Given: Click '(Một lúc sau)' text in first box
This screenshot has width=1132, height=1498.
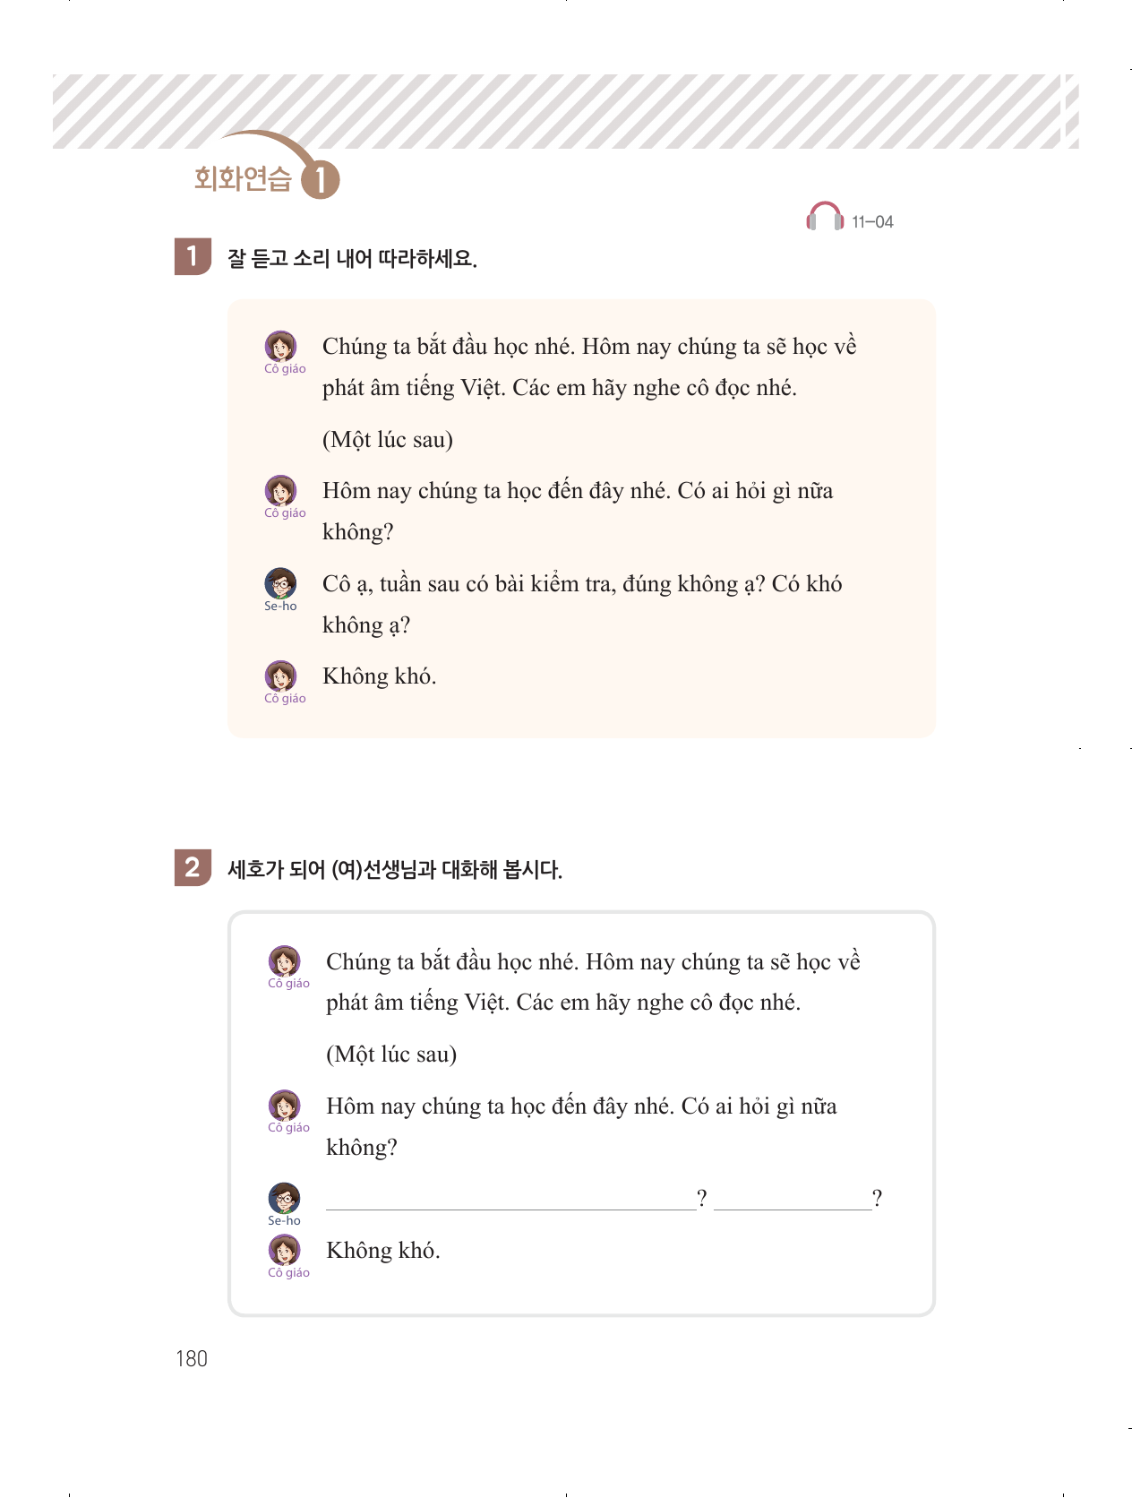Looking at the screenshot, I should 387,440.
